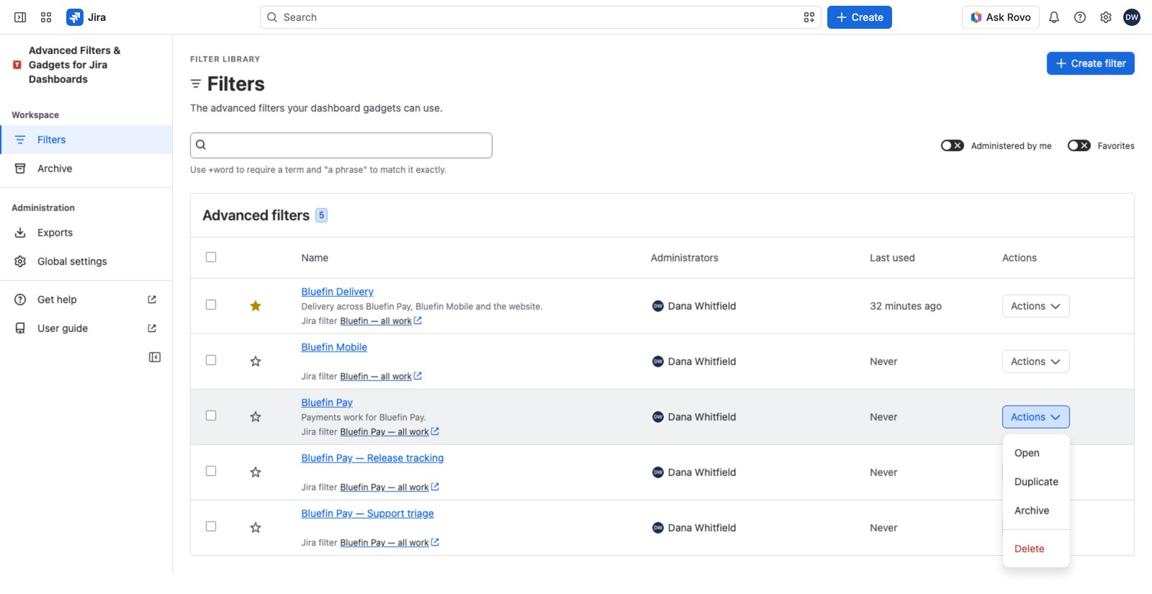1152x594 pixels.
Task: Click the blue Create button in top bar
Action: pyautogui.click(x=859, y=17)
